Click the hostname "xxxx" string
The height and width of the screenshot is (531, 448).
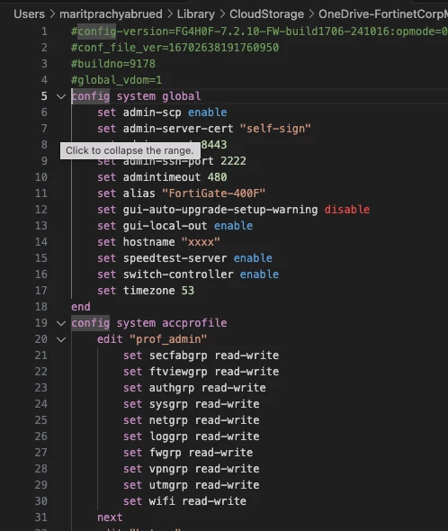click(x=201, y=242)
